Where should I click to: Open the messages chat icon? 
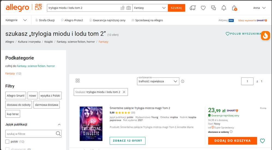pyautogui.click(x=213, y=8)
